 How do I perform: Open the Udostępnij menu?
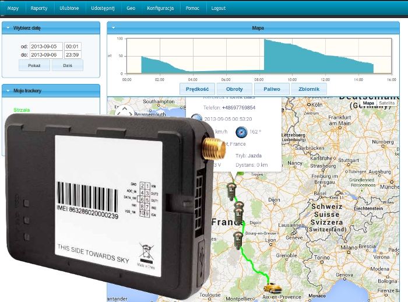tap(103, 8)
